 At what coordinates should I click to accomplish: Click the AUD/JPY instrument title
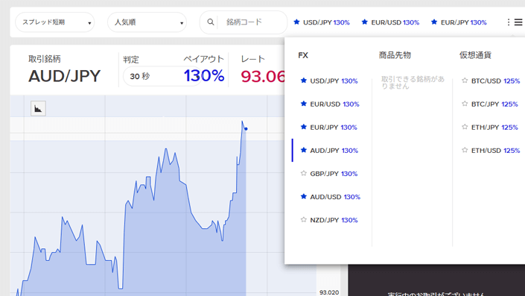(x=64, y=76)
